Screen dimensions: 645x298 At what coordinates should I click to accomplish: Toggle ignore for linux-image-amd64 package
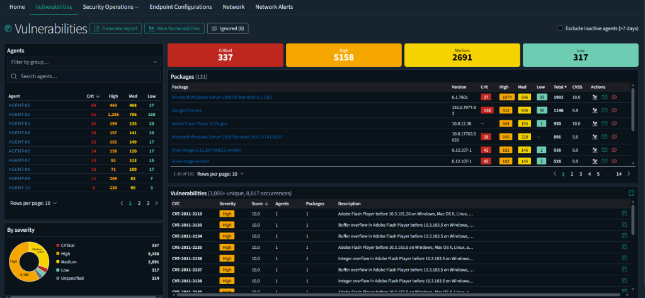[x=615, y=161]
